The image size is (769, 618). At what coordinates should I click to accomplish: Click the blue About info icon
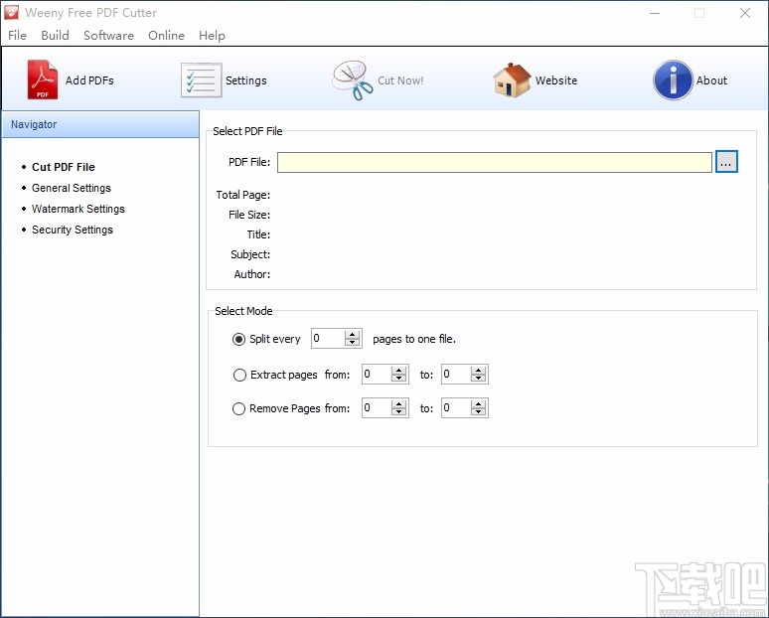tap(673, 79)
